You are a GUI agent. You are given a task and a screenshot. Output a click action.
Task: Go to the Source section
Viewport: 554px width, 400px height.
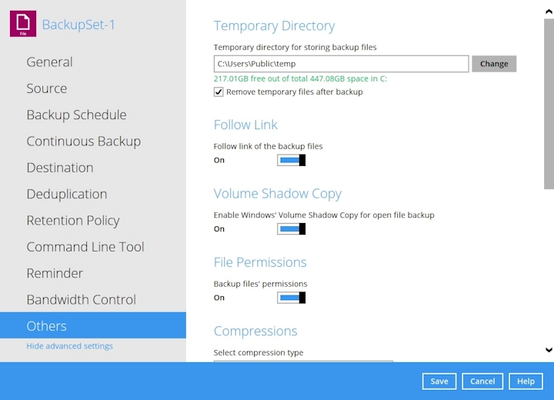[x=46, y=88]
